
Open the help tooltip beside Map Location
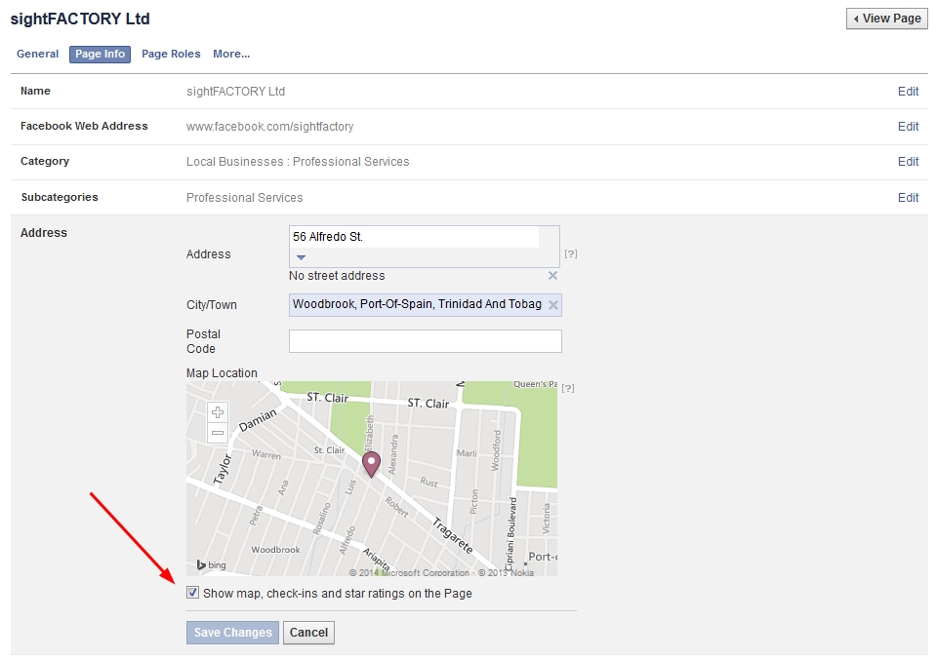tap(568, 388)
